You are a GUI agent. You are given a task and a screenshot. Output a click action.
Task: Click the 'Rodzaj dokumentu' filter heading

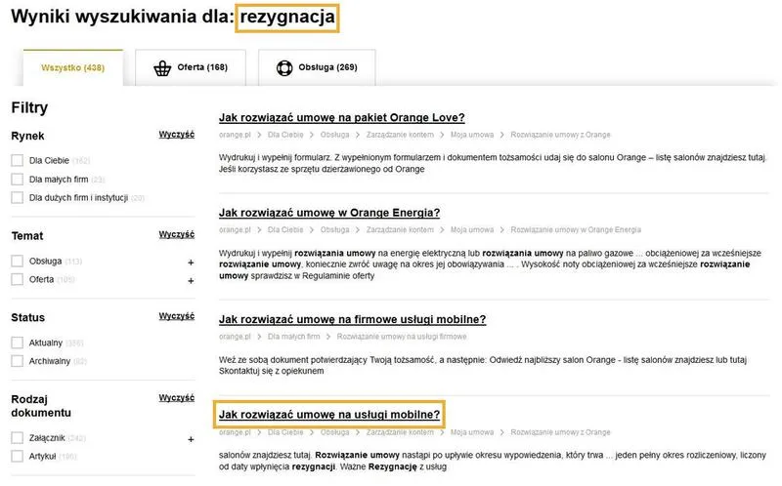click(x=41, y=406)
